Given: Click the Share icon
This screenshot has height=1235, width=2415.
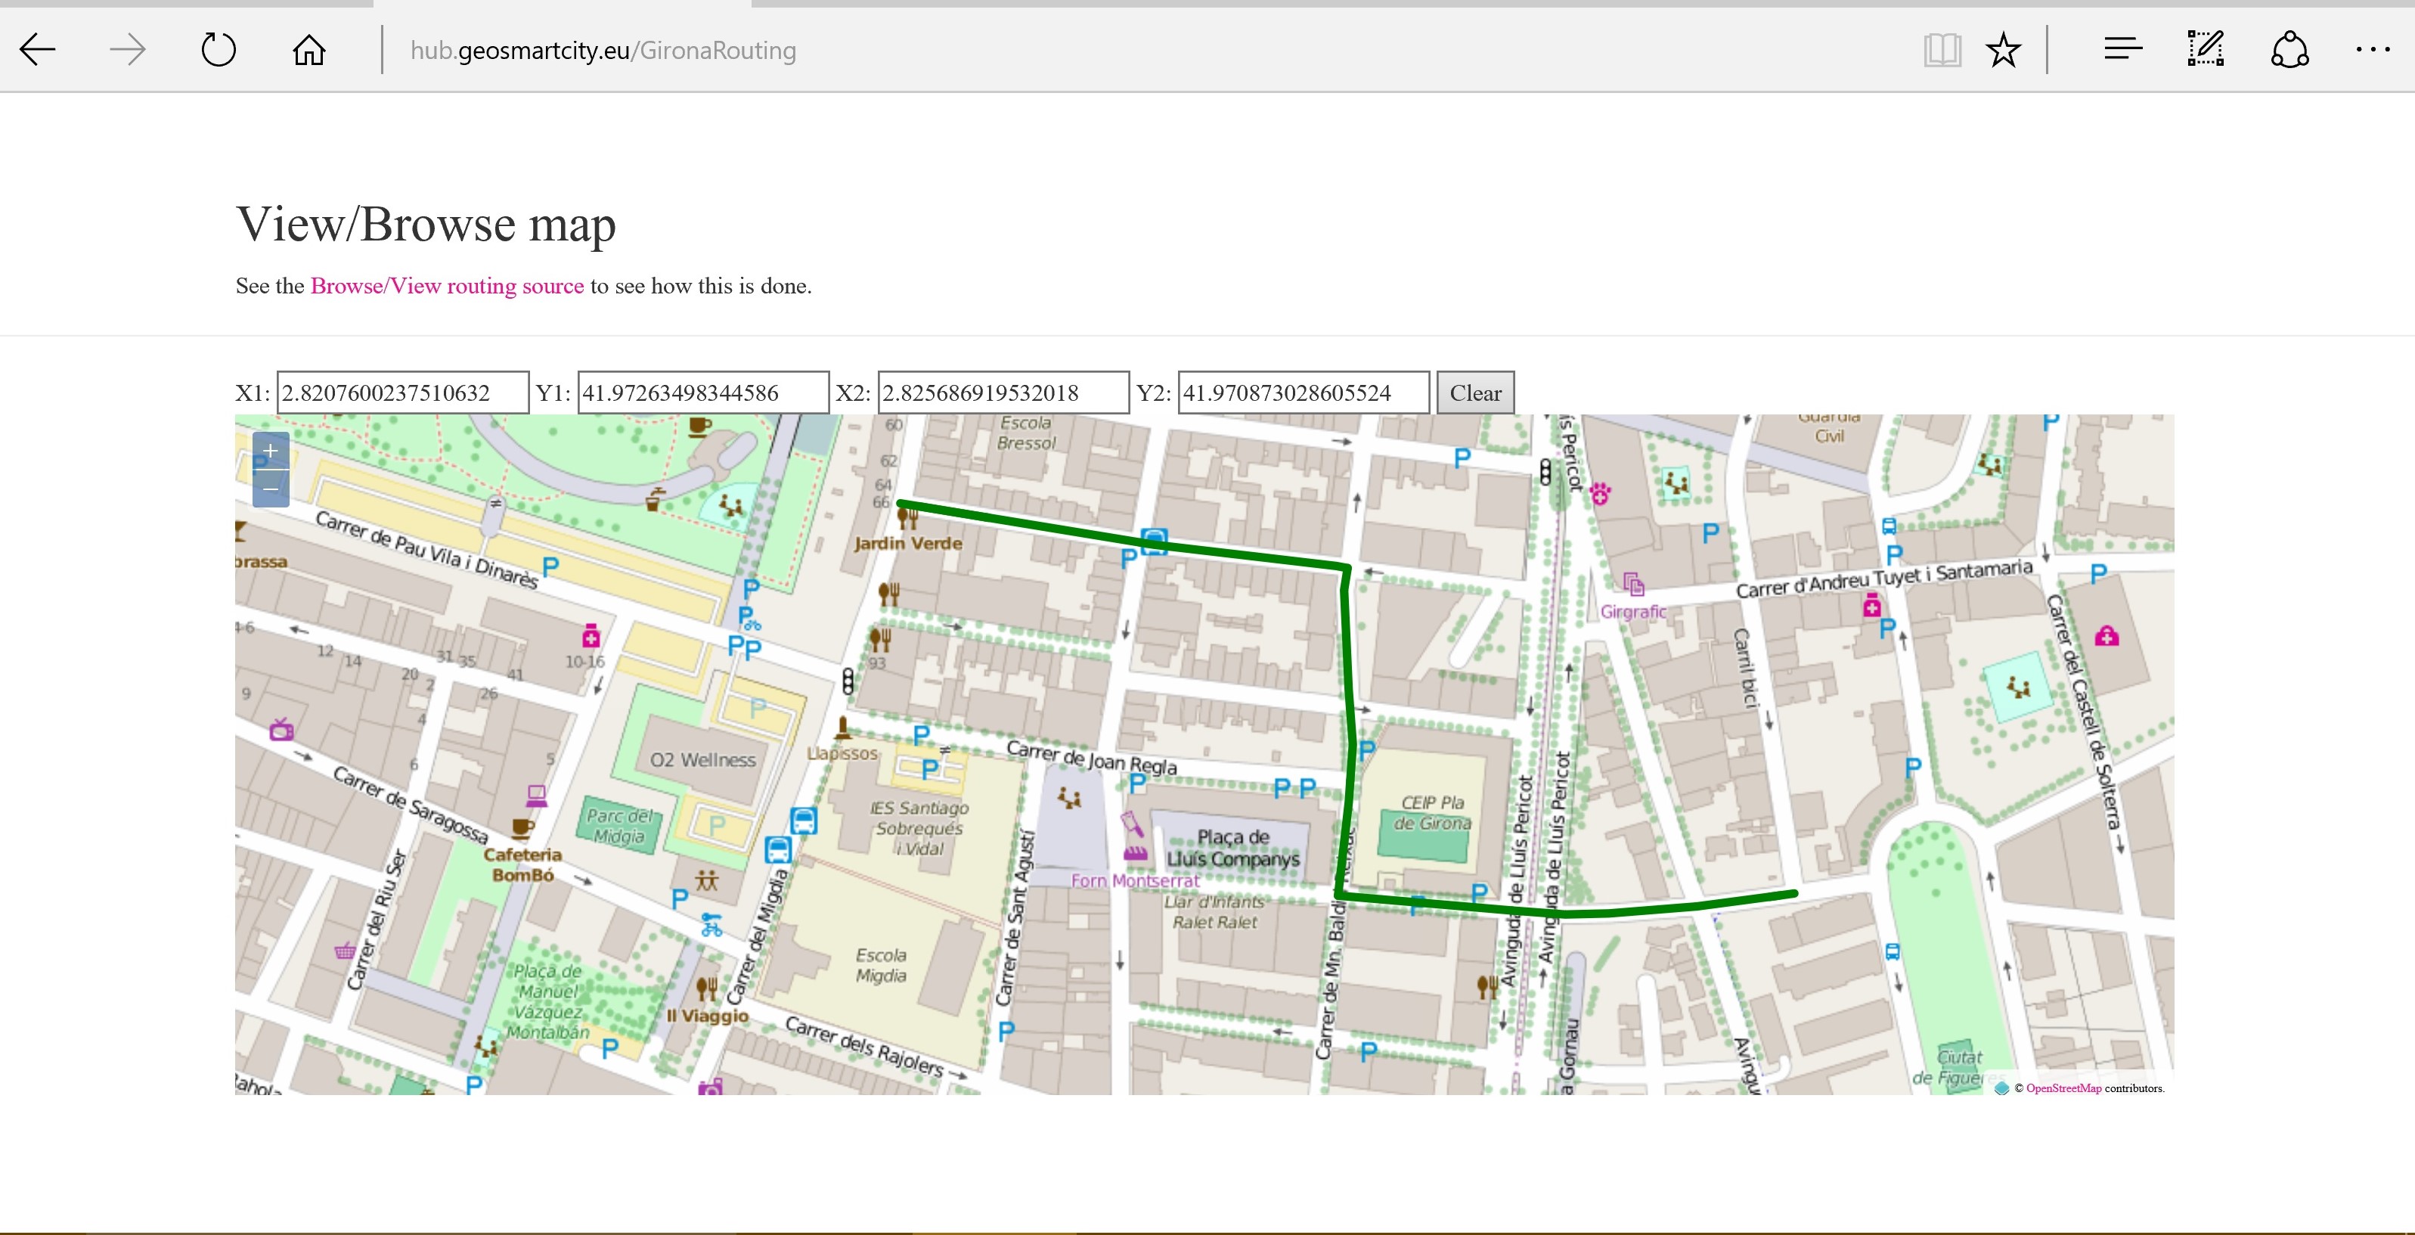Looking at the screenshot, I should [x=2289, y=50].
